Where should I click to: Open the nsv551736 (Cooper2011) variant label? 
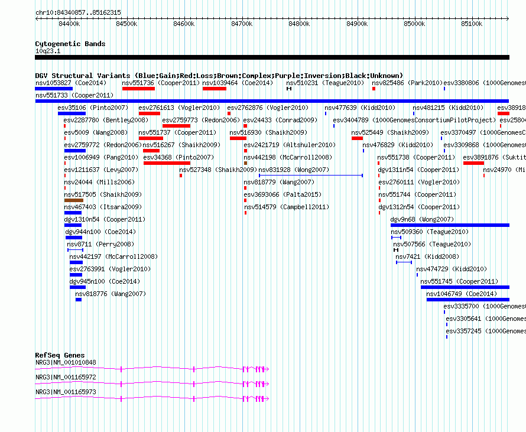tap(161, 83)
